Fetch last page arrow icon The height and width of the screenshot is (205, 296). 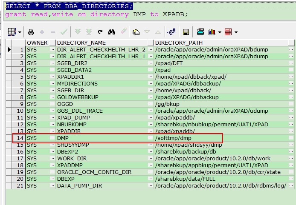pos(89,32)
